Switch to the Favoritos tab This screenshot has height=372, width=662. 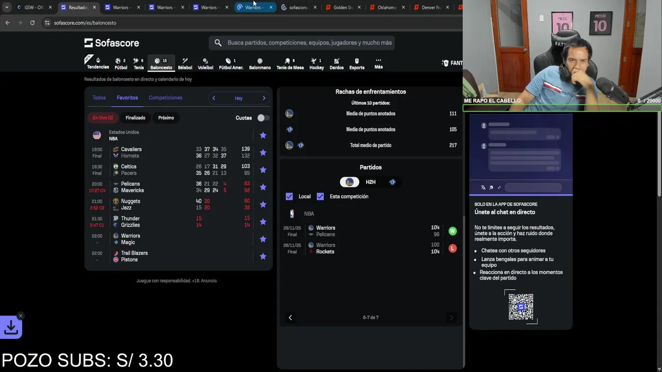click(x=127, y=98)
